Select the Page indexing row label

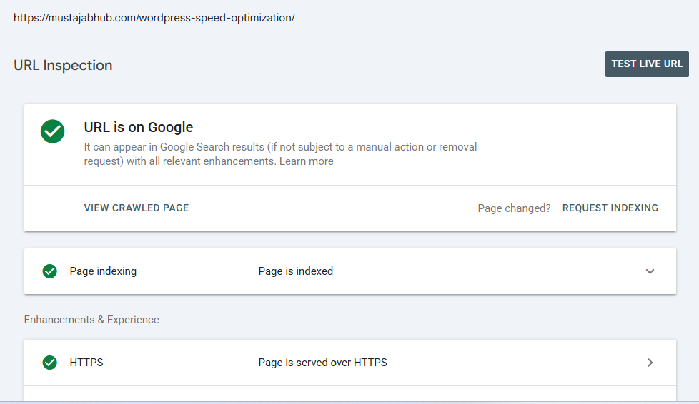pyautogui.click(x=103, y=271)
